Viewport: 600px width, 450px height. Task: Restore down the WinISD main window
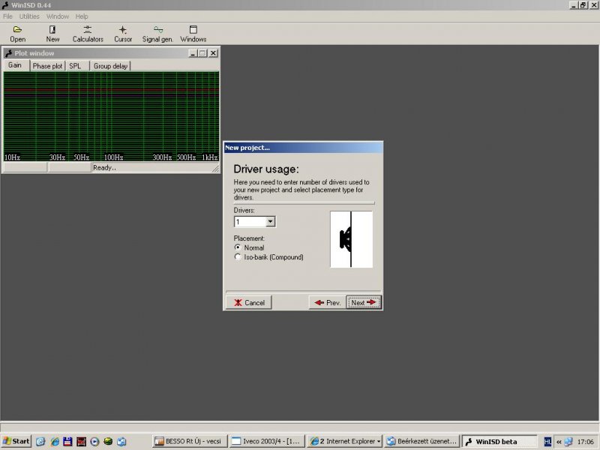[583, 5]
